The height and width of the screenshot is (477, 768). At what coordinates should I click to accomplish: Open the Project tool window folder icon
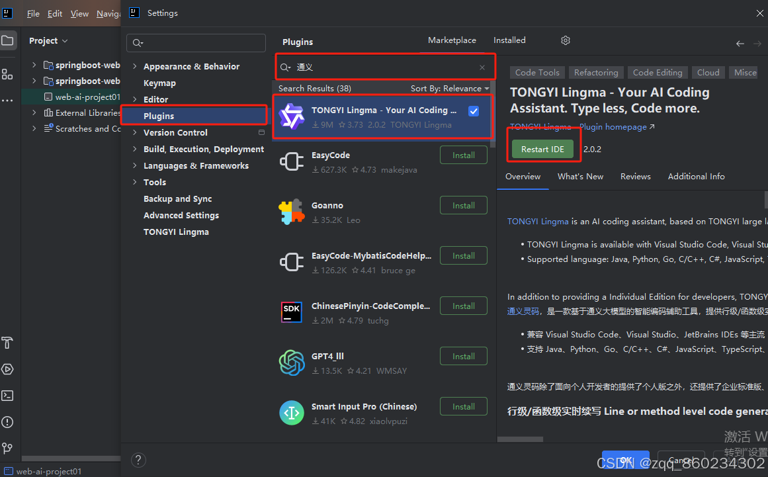coord(8,40)
